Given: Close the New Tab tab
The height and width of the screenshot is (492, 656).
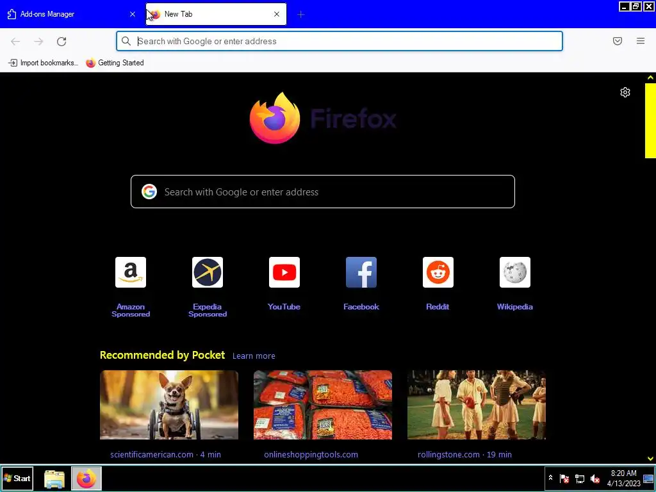Looking at the screenshot, I should pos(277,14).
